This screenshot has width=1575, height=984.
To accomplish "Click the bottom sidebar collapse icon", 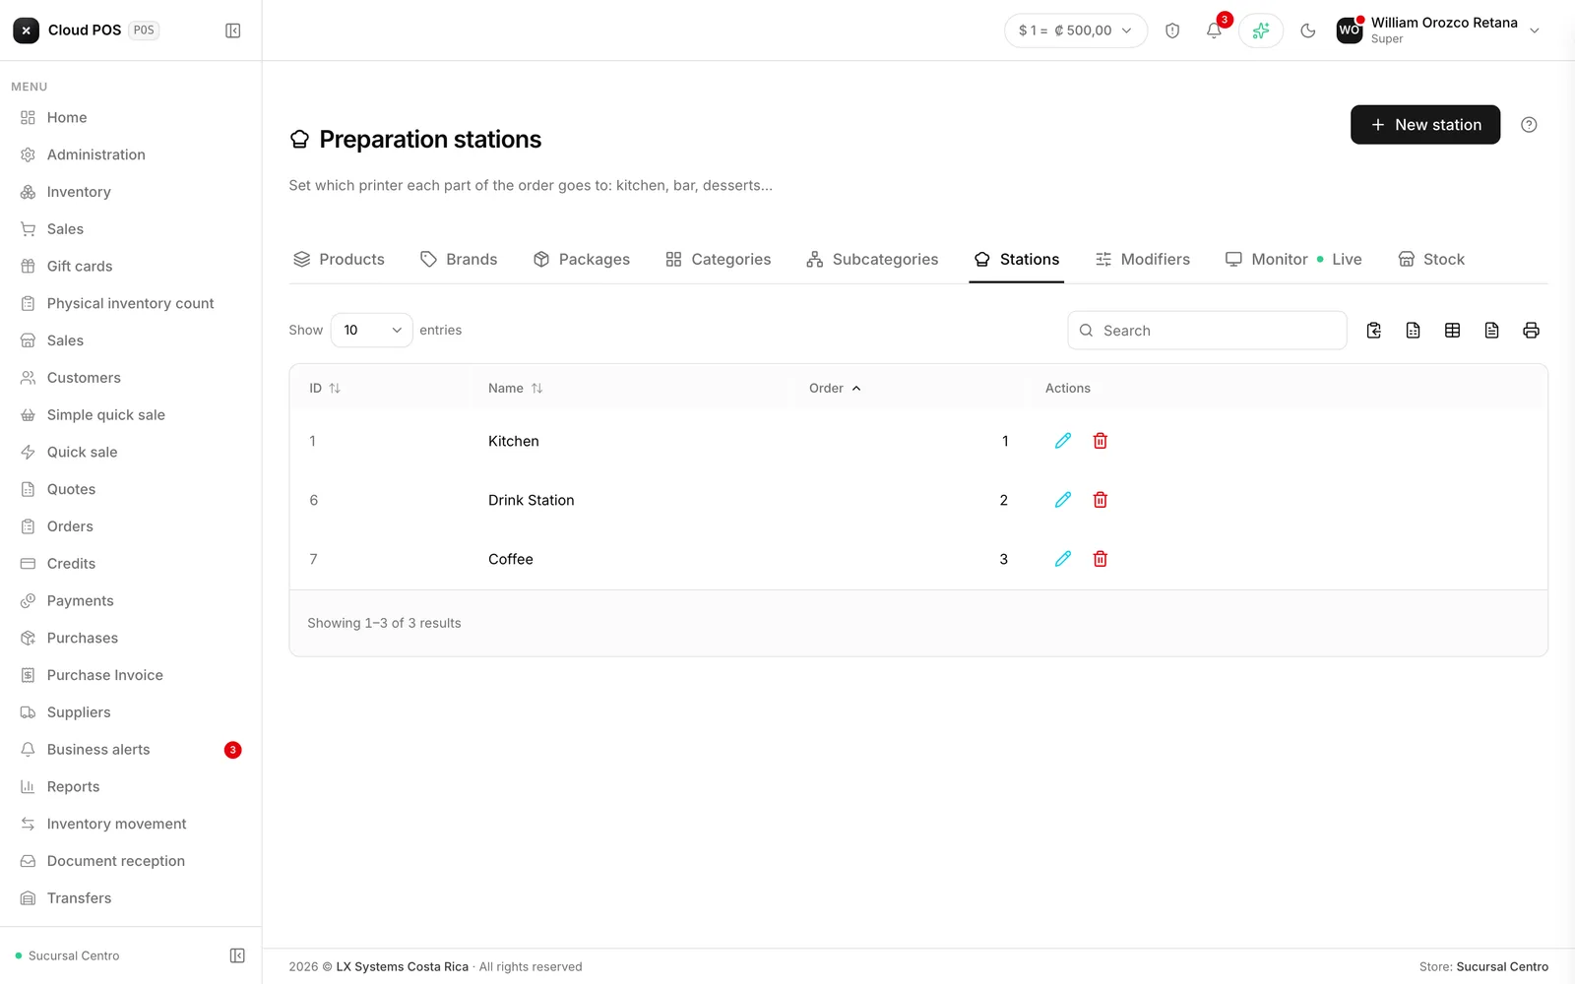I will [237, 955].
